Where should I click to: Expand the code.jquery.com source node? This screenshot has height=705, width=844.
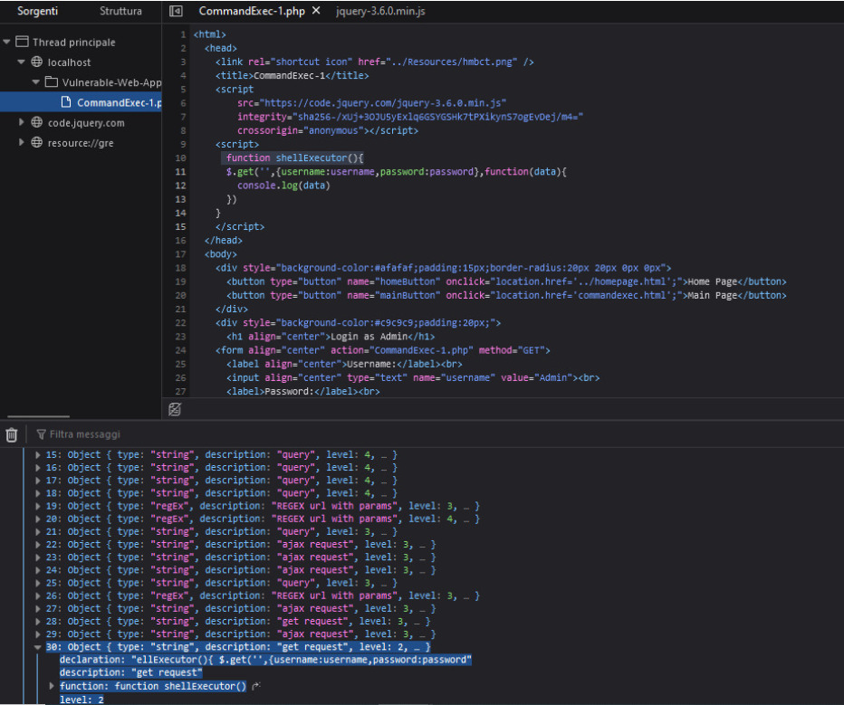point(22,122)
